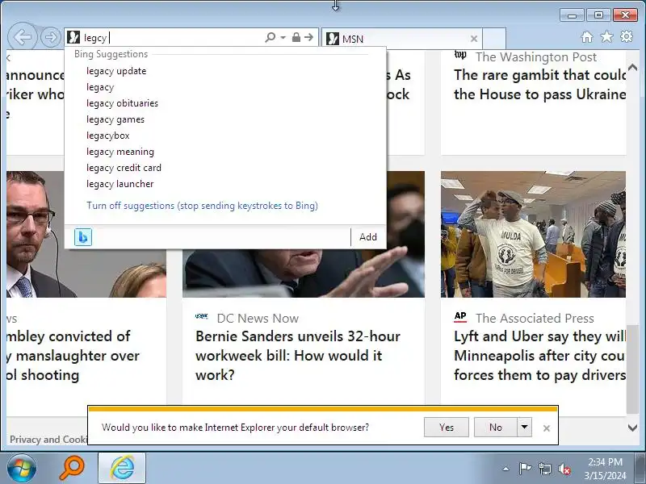Screen dimensions: 646x484
Task: Click the Washington Post logo icon
Action: [460, 55]
